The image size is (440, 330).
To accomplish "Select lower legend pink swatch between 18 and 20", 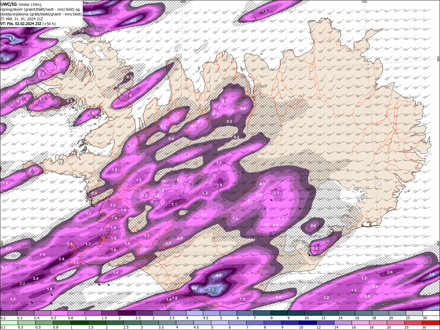I will pos(377,323).
